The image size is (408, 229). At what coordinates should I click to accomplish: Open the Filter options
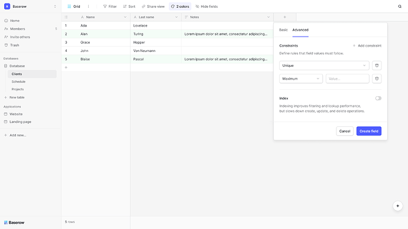(110, 6)
